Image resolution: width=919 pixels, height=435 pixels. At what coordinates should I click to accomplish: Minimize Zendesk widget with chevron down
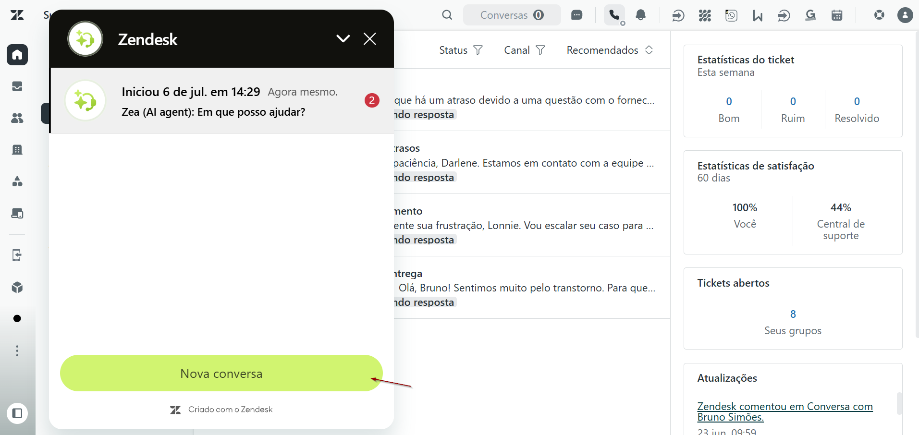coord(343,38)
